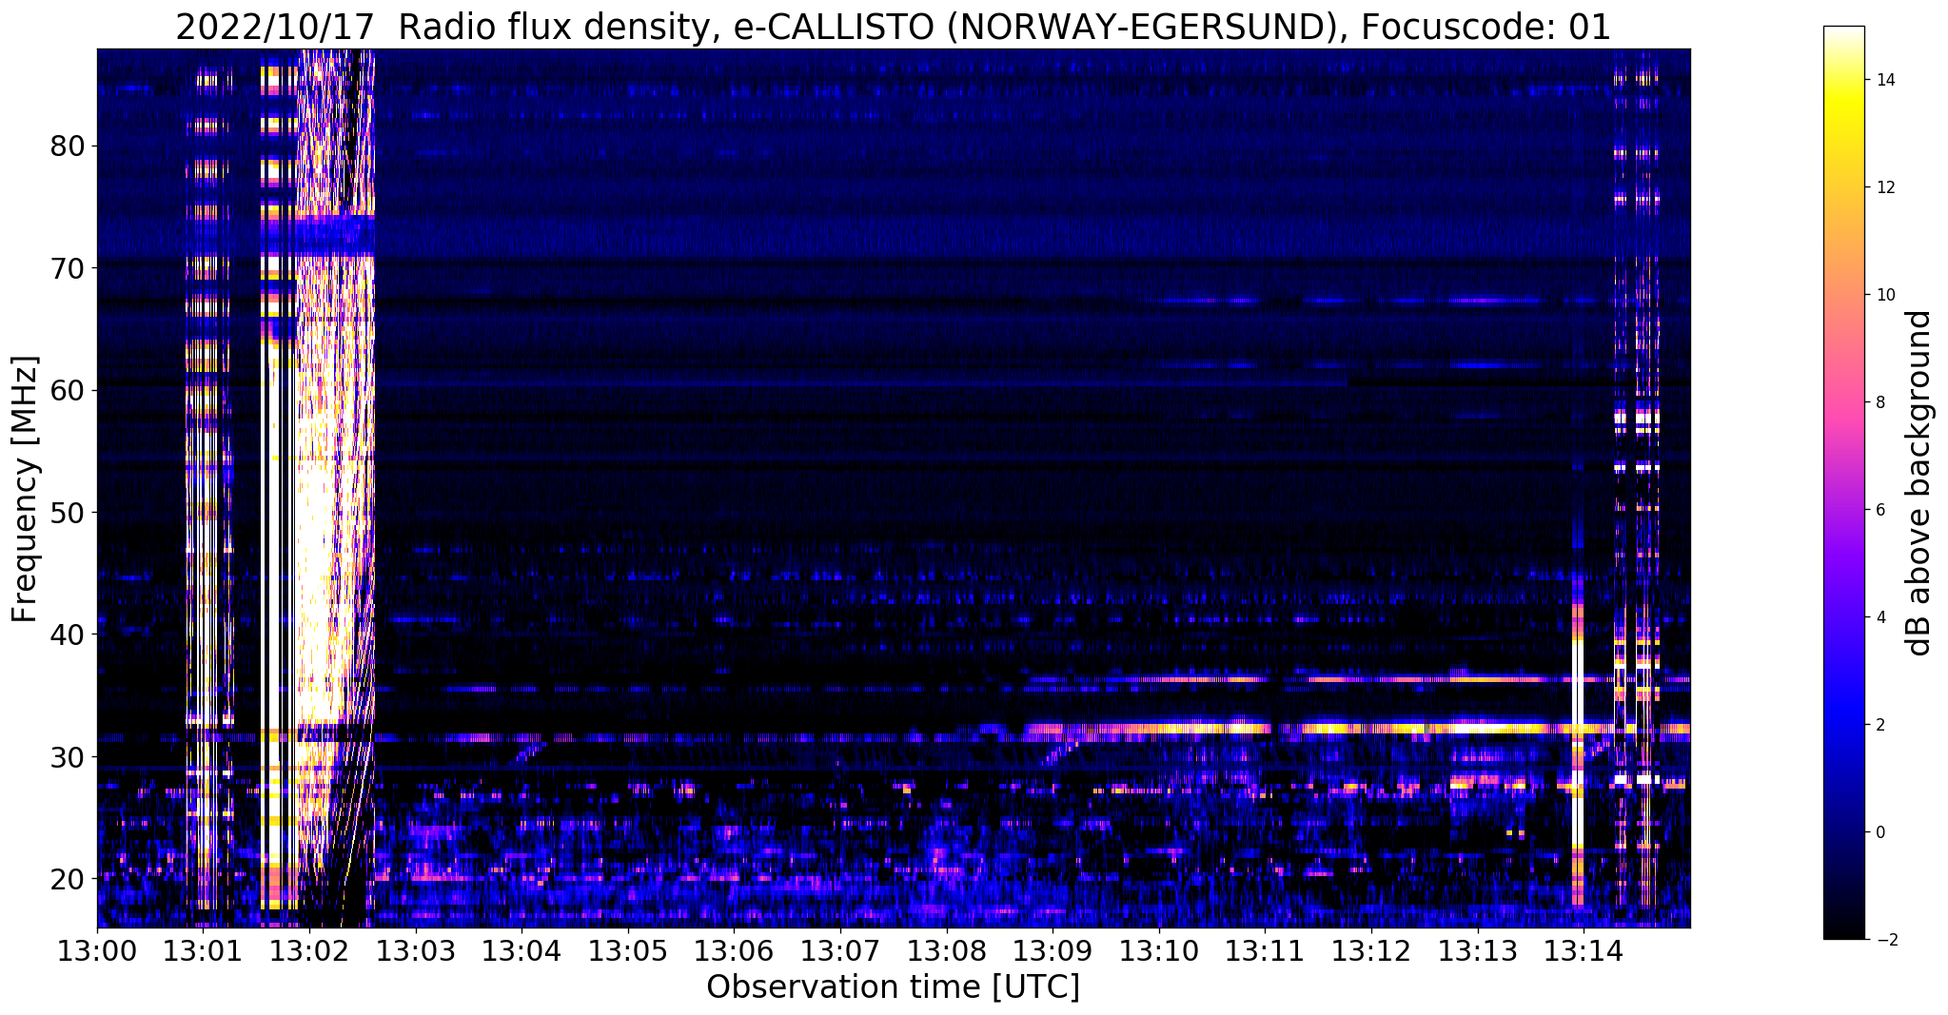Click the 30 MHz frequency tick label
The image size is (1948, 1015).
pyautogui.click(x=67, y=756)
